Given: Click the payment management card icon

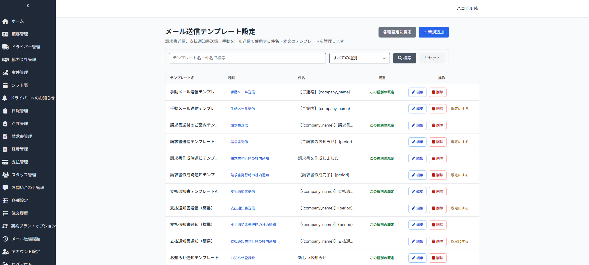Looking at the screenshot, I should coord(5,162).
